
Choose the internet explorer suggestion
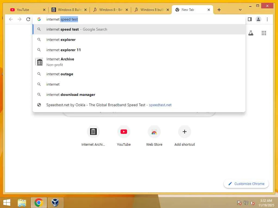(x=139, y=40)
